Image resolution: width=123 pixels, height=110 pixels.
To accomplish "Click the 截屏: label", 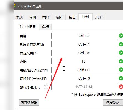I will pyautogui.click(x=24, y=36).
